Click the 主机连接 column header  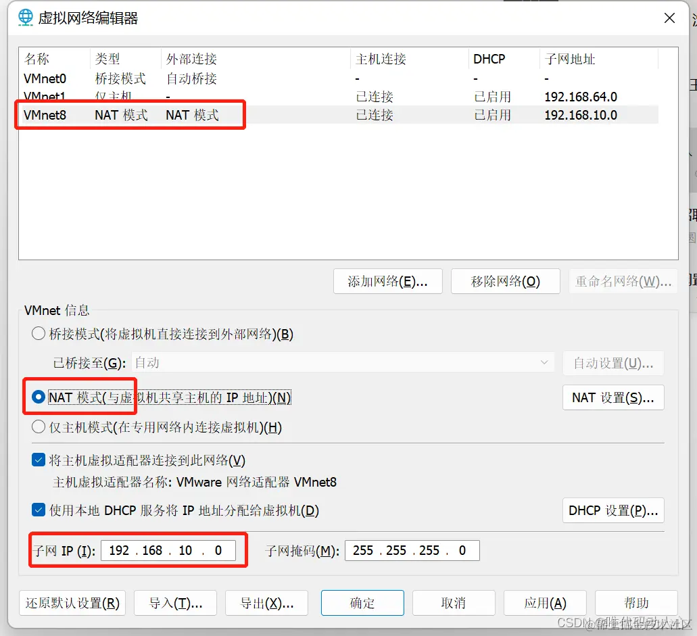tap(410, 59)
